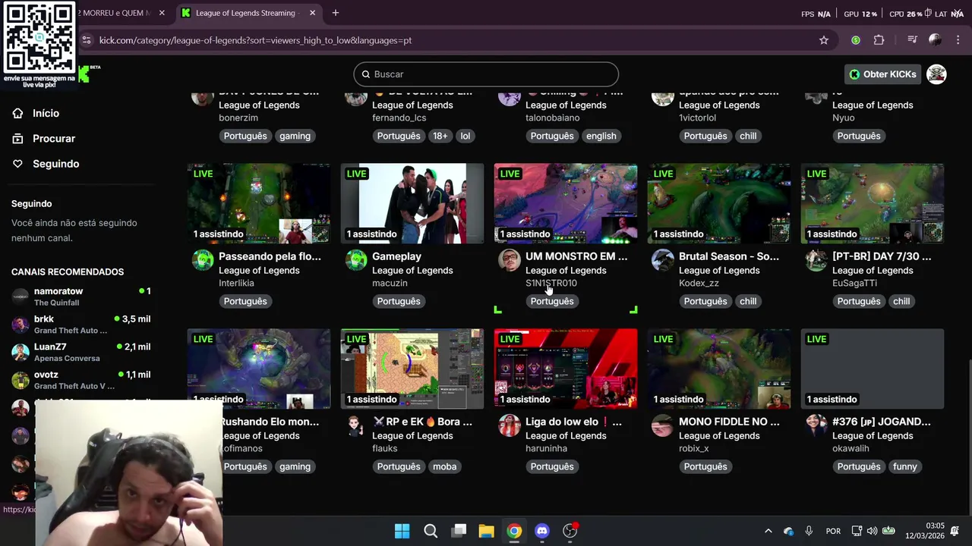
Task: Click moba tag under flauks
Action: [444, 466]
